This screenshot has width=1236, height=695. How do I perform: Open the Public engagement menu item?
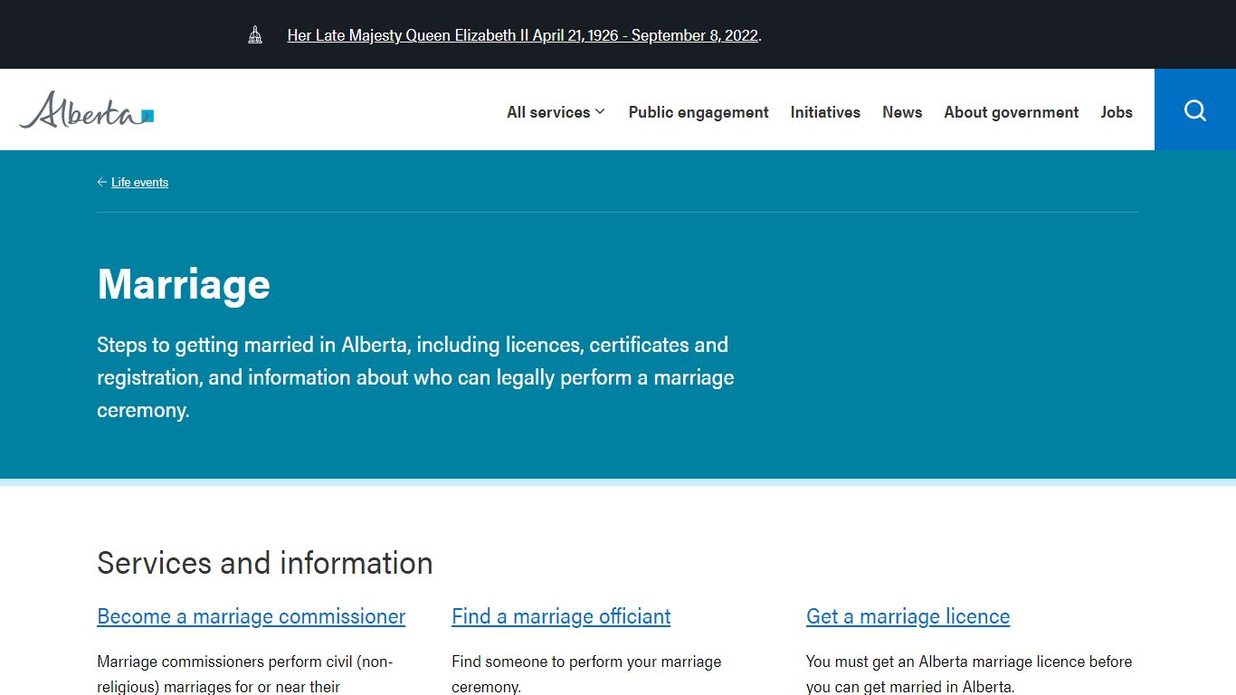pos(699,112)
